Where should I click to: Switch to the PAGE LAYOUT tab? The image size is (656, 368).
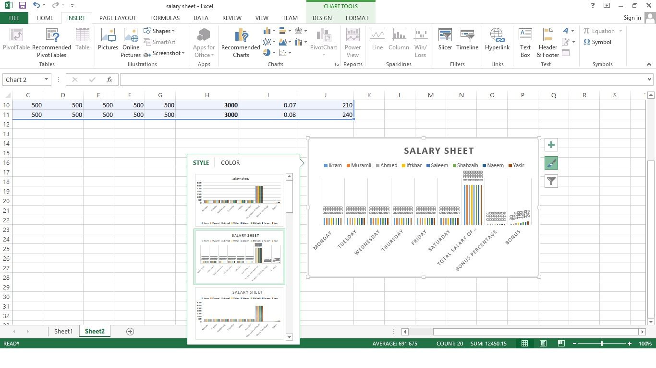pos(118,18)
